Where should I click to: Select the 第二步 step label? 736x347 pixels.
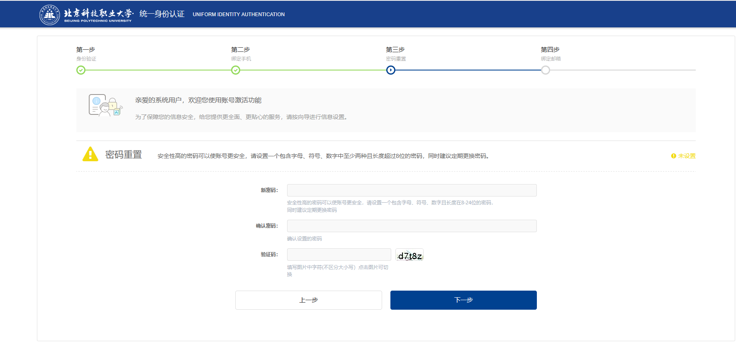pos(240,49)
